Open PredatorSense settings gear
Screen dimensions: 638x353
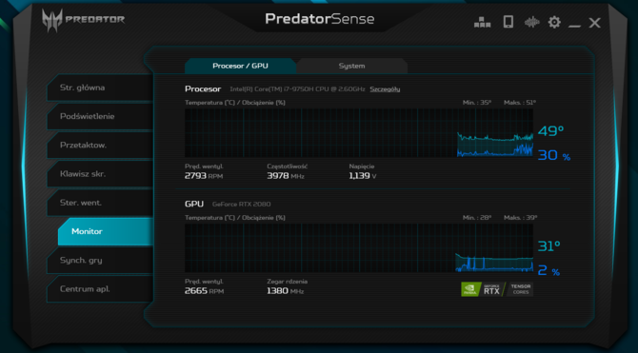tap(554, 22)
